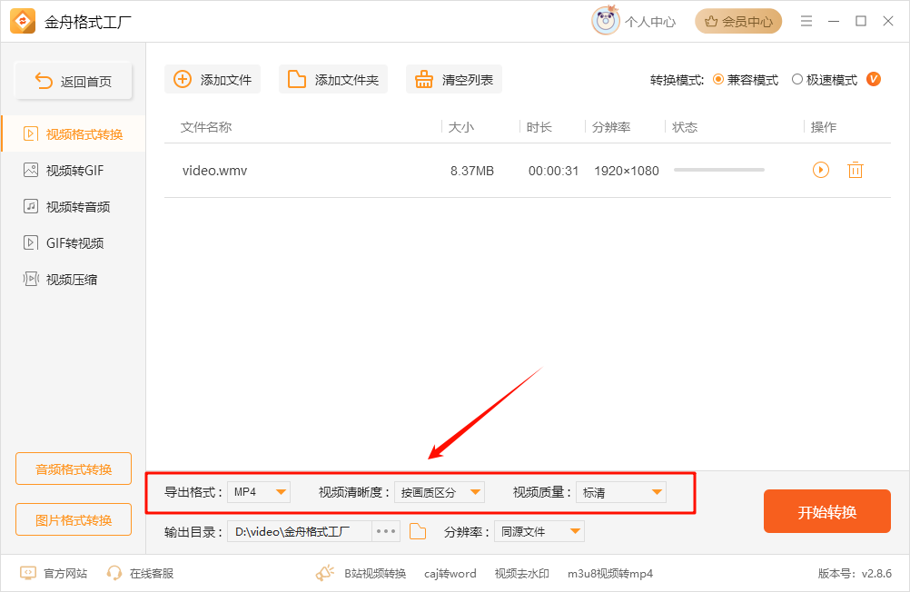Switch to 视频压缩 tab
This screenshot has height=592, width=910.
pos(74,279)
